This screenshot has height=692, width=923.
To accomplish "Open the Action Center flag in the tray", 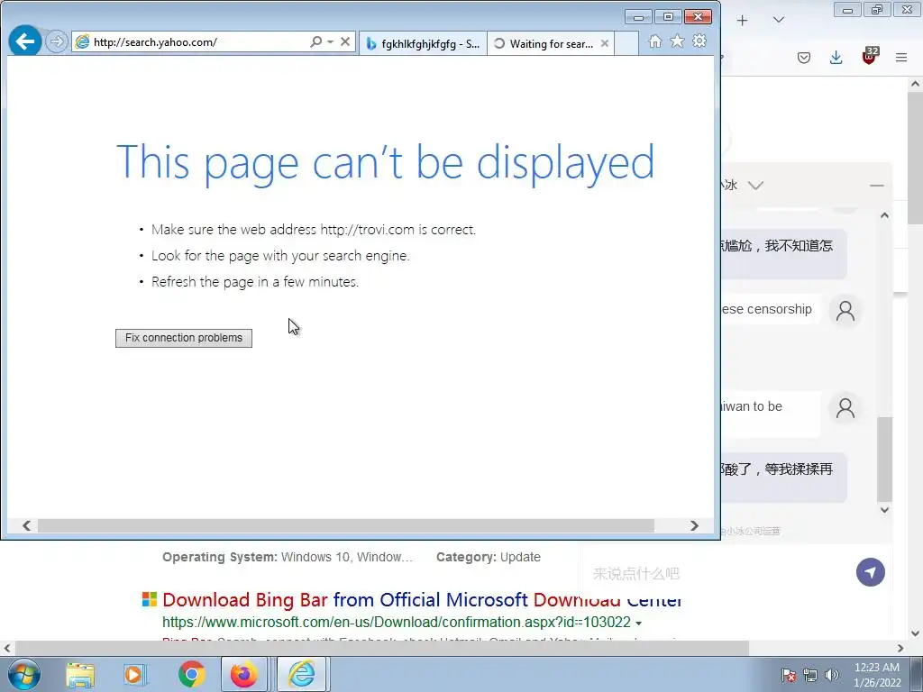I will point(789,675).
